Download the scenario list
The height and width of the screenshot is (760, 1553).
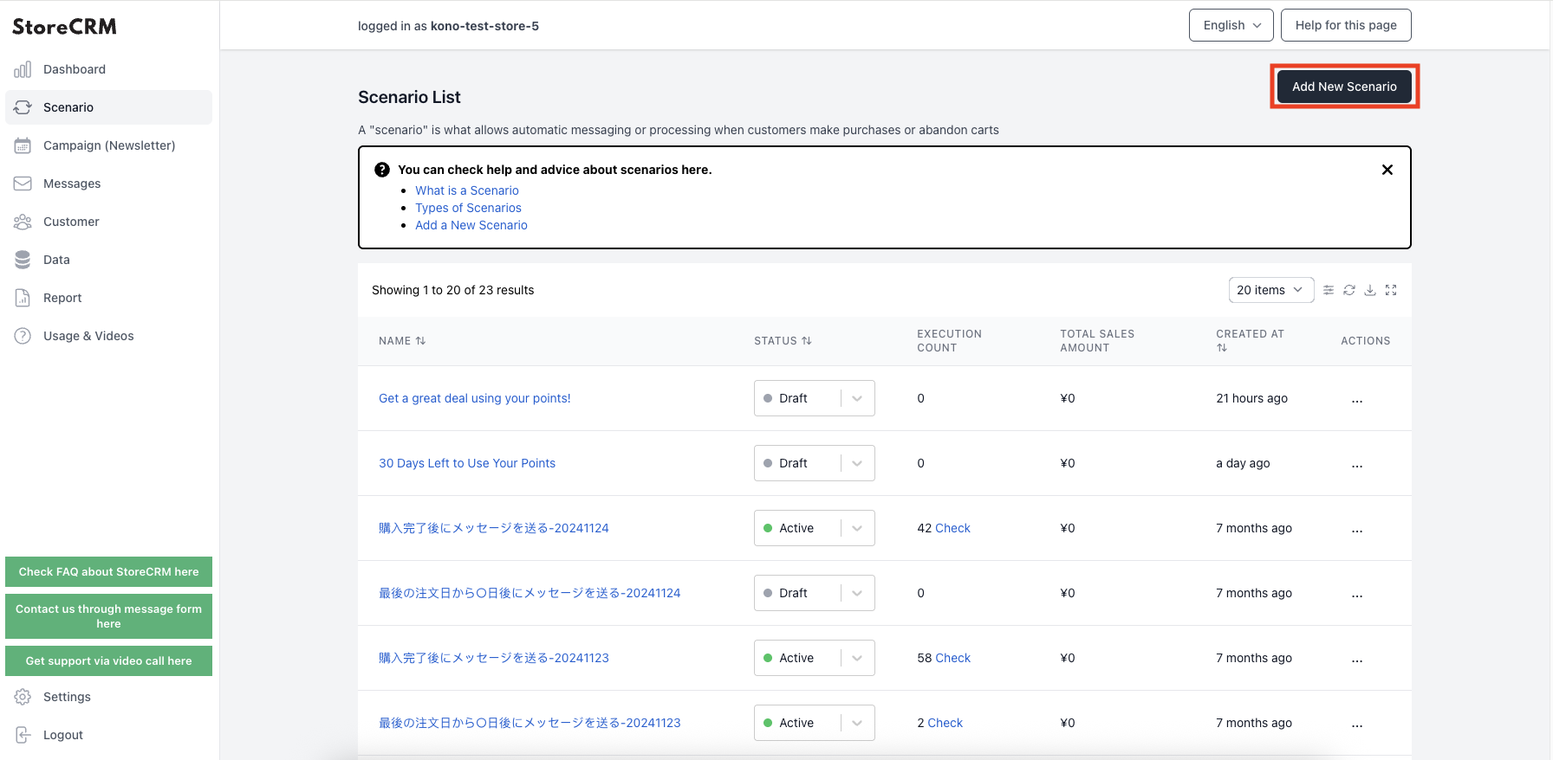(1370, 290)
